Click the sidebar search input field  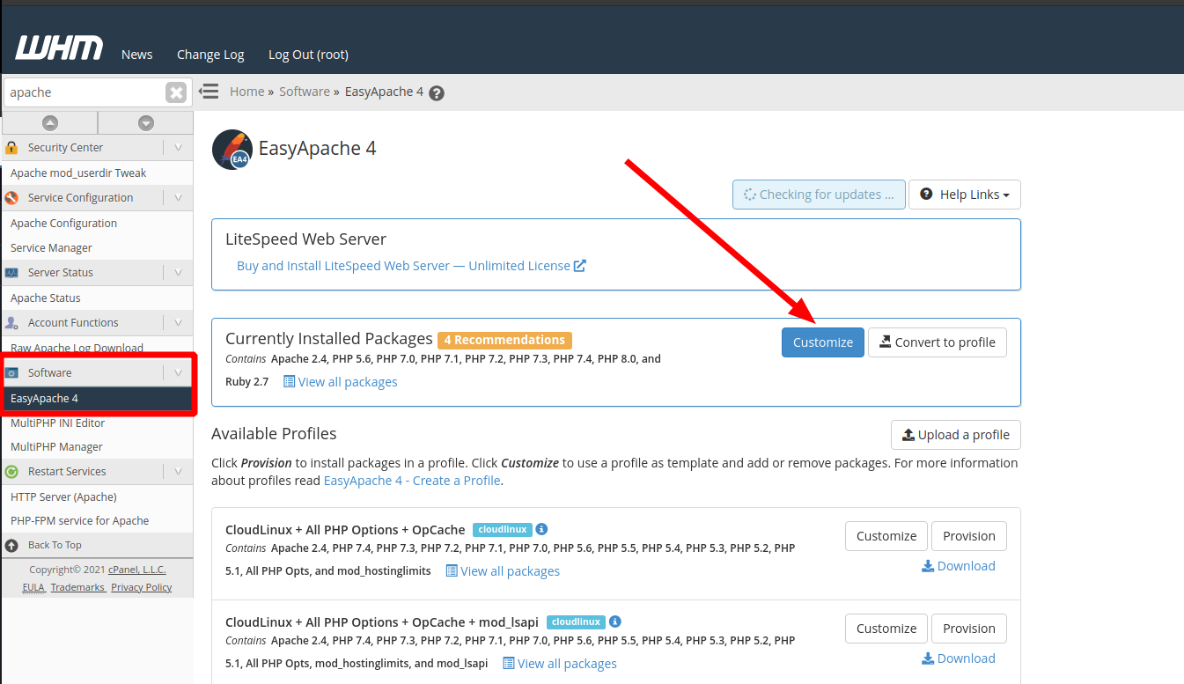pyautogui.click(x=84, y=92)
